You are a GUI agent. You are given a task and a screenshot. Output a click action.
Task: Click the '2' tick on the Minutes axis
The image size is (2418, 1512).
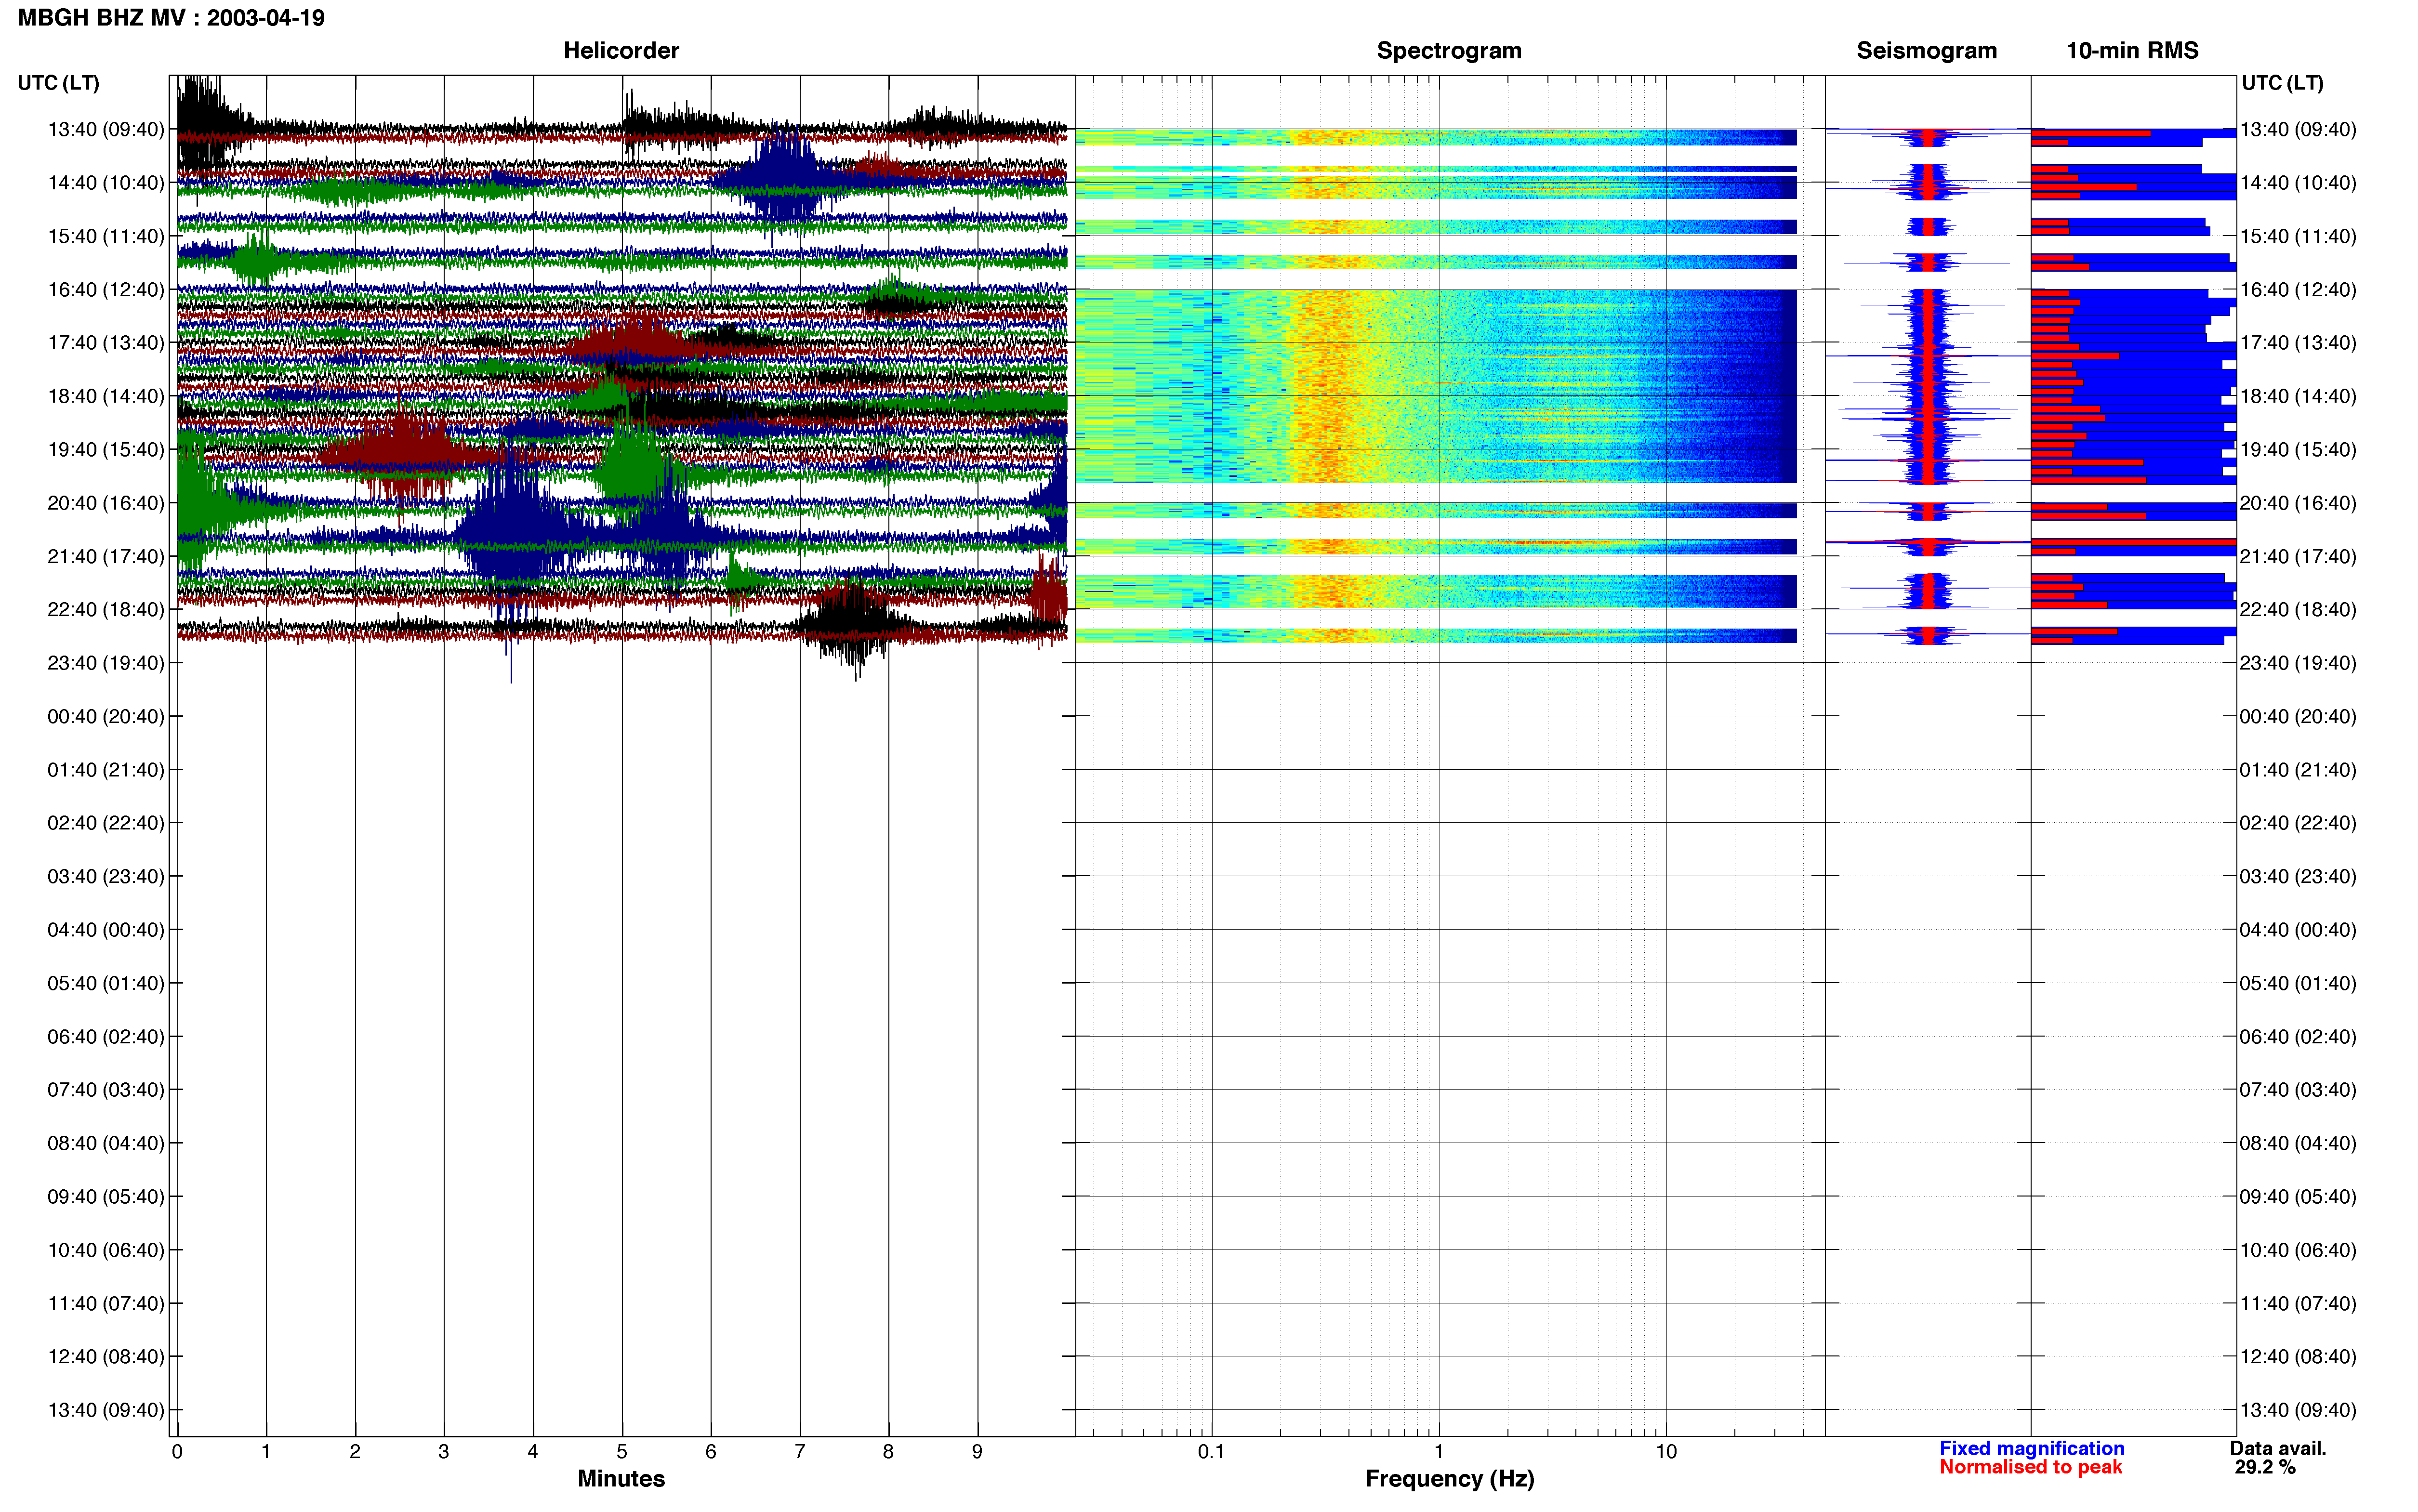pyautogui.click(x=355, y=1451)
